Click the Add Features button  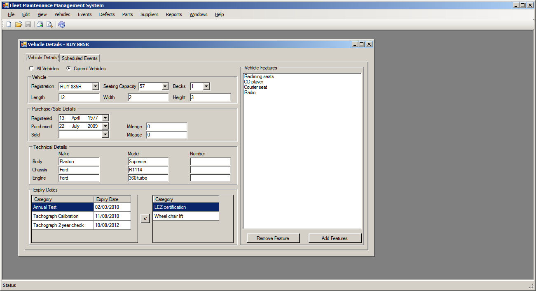(x=335, y=238)
